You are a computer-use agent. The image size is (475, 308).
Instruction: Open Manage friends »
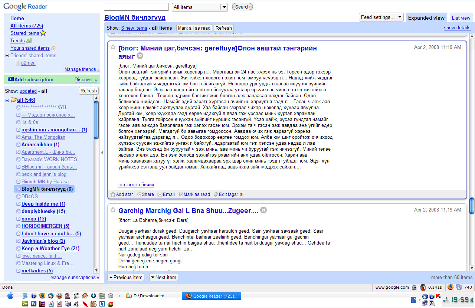(x=82, y=69)
